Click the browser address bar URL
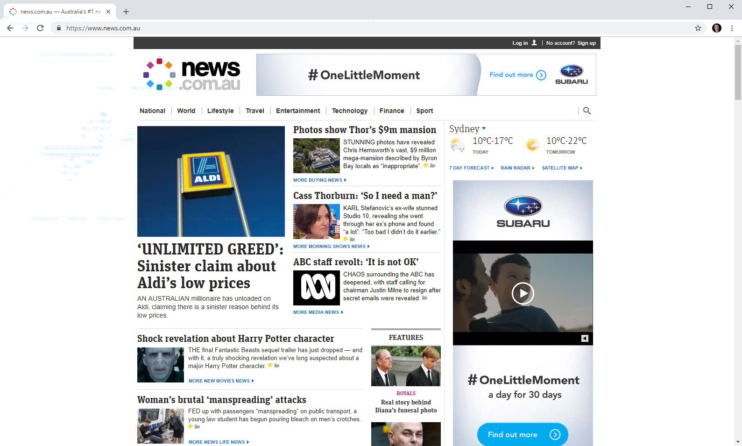This screenshot has height=446, width=742. (x=103, y=28)
